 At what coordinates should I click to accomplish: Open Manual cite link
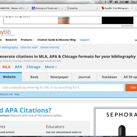click(6, 94)
